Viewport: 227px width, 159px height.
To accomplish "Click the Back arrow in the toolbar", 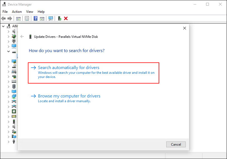I will click(x=3, y=18).
